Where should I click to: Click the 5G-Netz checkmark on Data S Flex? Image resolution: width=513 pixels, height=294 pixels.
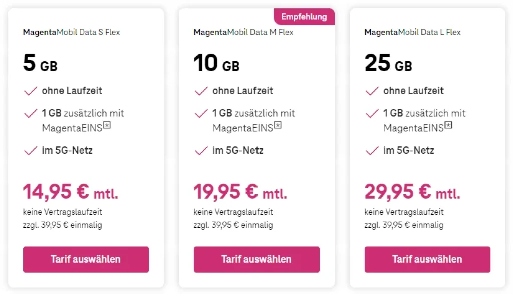click(30, 150)
